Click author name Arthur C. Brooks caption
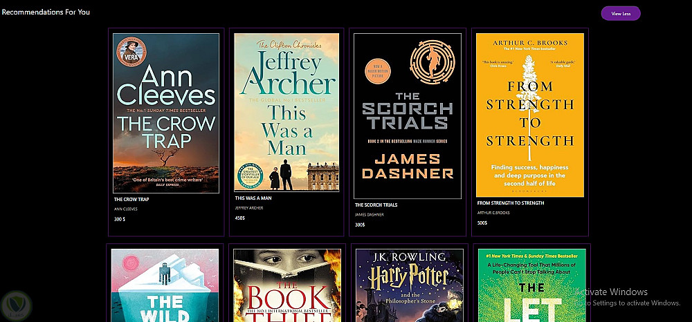This screenshot has height=322, width=692. 493,213
